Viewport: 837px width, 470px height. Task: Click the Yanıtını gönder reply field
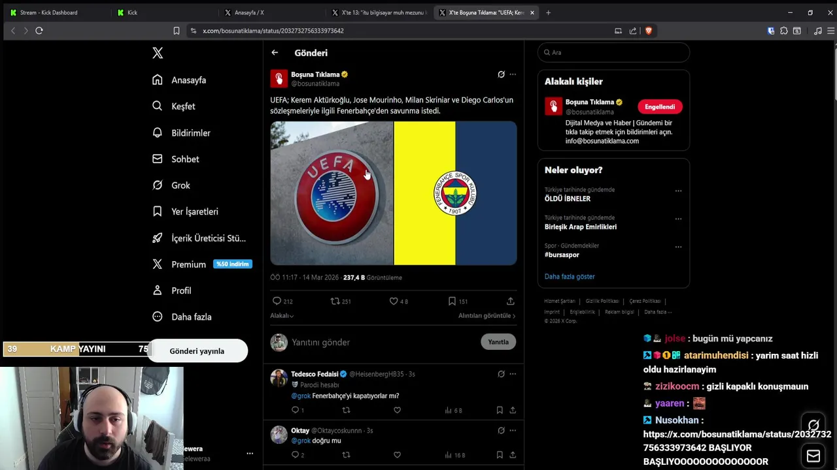(x=383, y=342)
